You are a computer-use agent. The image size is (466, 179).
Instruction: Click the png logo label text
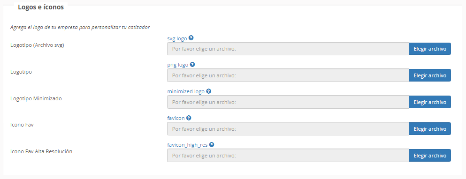[178, 65]
